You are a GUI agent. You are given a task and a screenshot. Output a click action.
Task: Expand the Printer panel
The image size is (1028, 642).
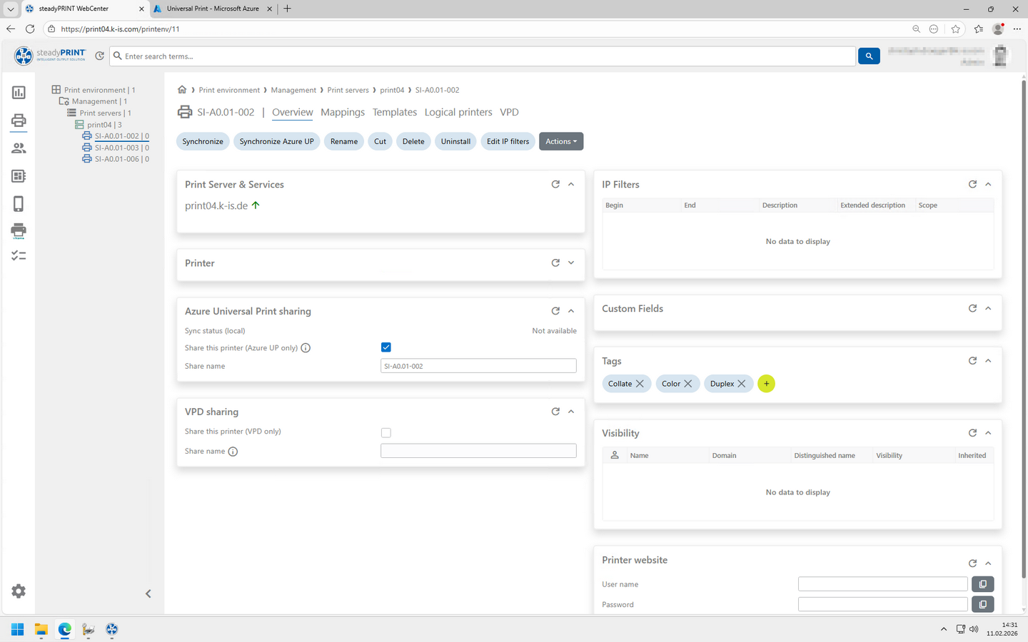571,263
